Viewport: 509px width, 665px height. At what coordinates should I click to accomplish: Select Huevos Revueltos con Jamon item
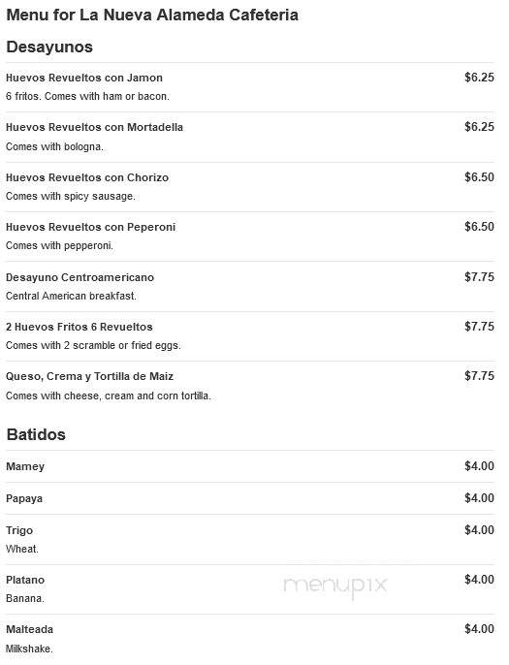tap(84, 78)
